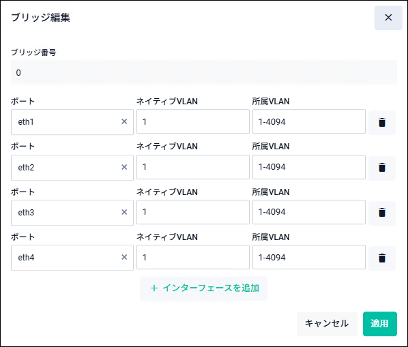Screen dimensions: 408x347
Task: Delete the eth2 port row with trash icon
Action: (x=381, y=168)
